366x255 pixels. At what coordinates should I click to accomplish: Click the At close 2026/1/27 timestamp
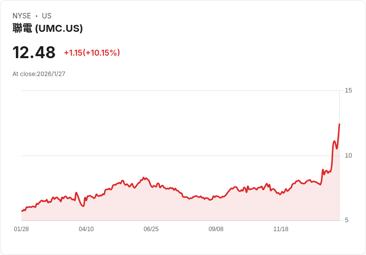pyautogui.click(x=39, y=74)
